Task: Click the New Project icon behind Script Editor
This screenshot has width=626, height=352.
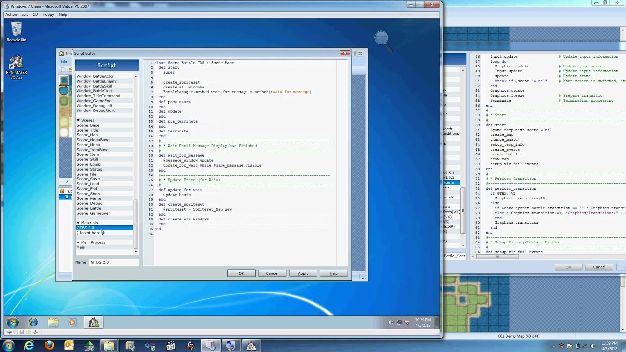Action: (63, 70)
